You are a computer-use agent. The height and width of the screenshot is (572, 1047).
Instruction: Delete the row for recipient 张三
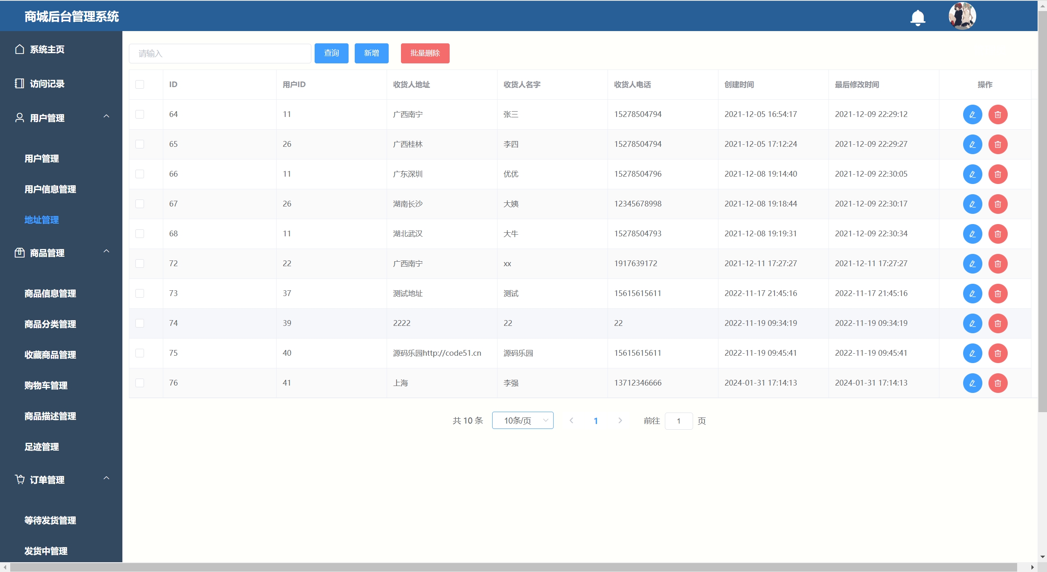(x=997, y=114)
